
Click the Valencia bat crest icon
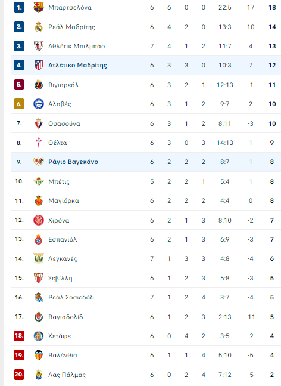click(x=39, y=355)
